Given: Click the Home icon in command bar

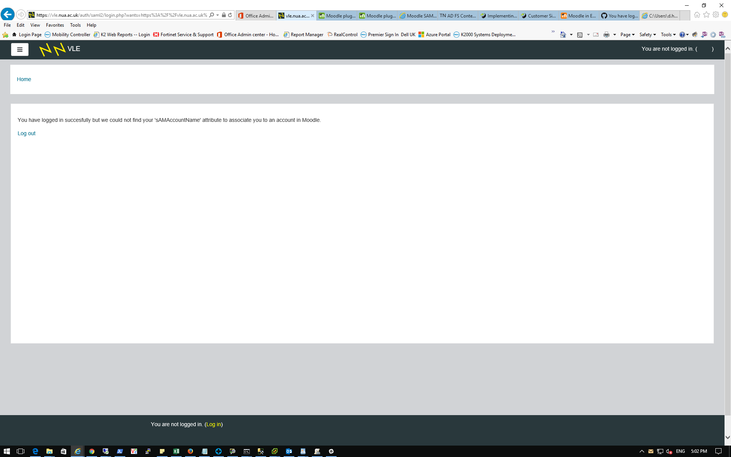Looking at the screenshot, I should [x=563, y=35].
